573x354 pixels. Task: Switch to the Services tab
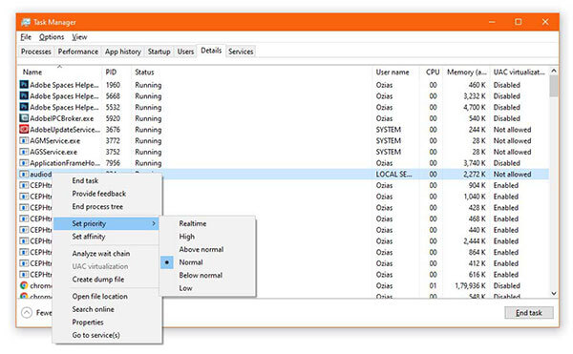point(241,52)
